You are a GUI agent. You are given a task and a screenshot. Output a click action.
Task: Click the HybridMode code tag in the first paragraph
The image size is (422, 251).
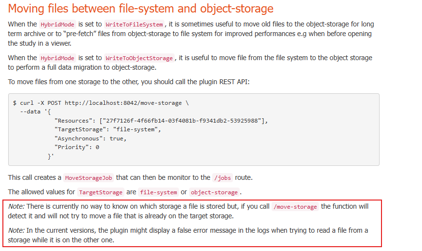click(x=57, y=25)
